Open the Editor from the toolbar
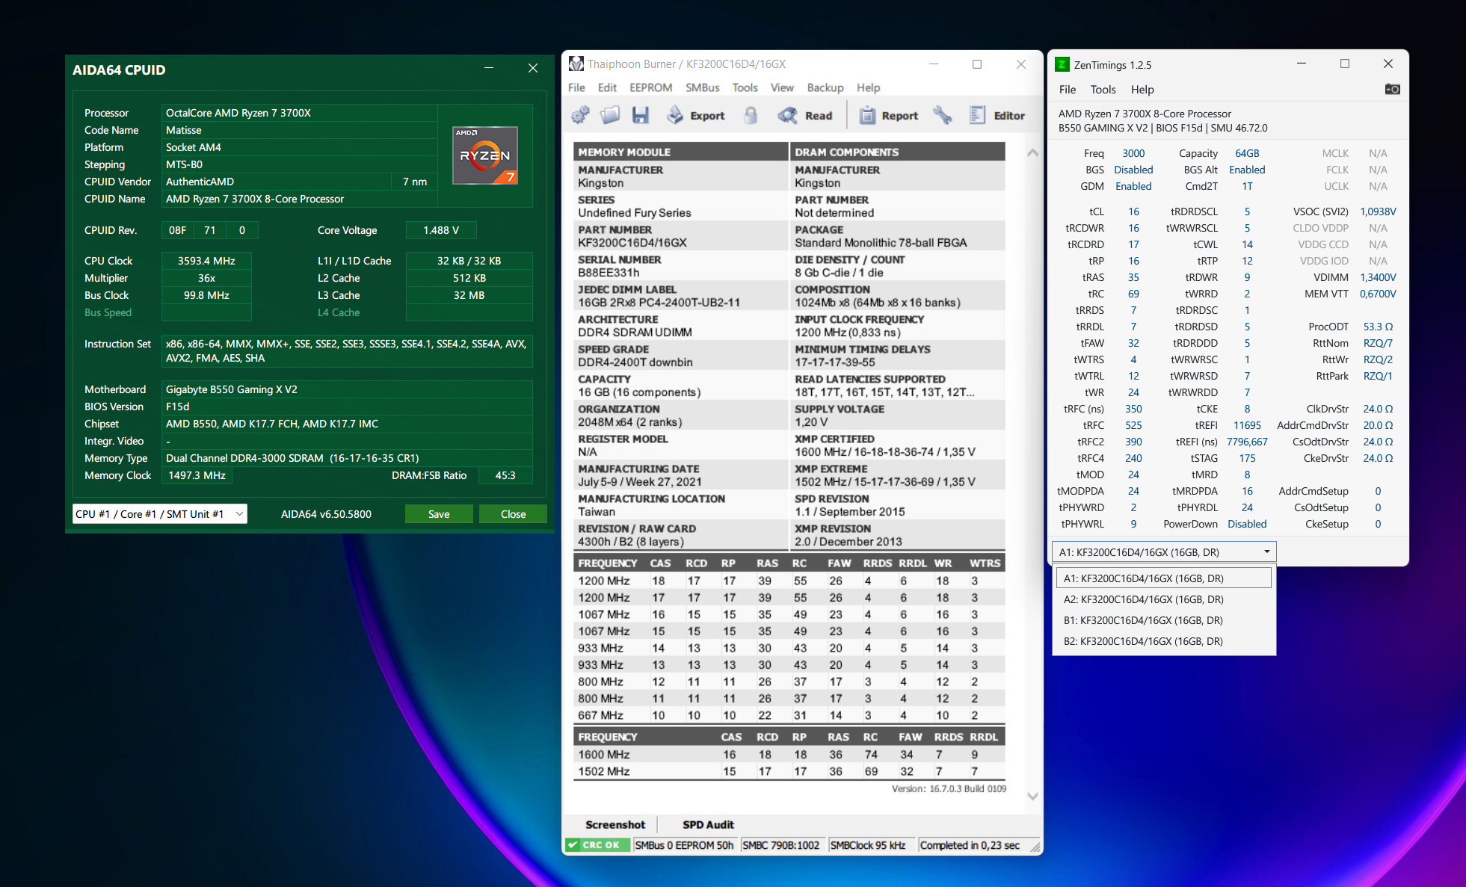The height and width of the screenshot is (887, 1466). click(x=997, y=115)
